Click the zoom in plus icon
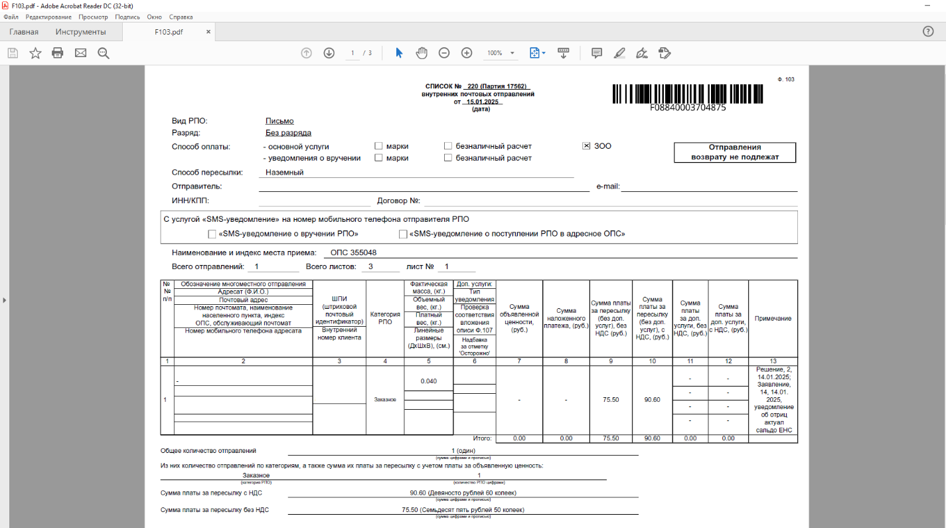The image size is (946, 528). 467,53
